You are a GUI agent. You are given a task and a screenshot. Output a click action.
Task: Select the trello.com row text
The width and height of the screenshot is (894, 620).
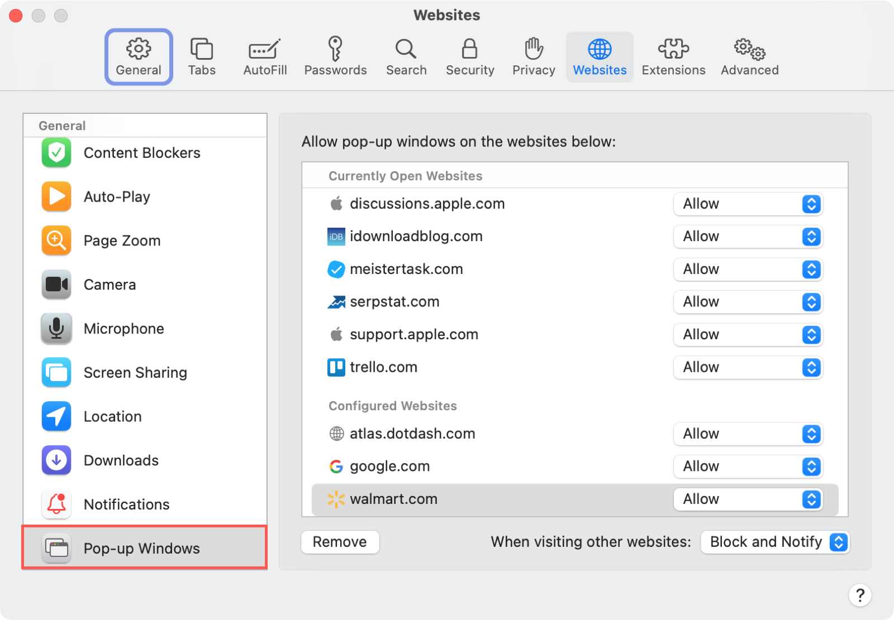[x=383, y=367]
